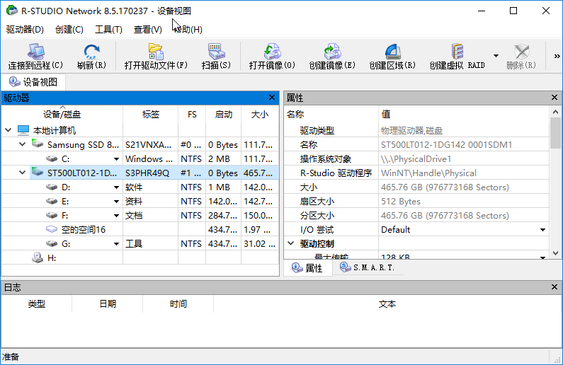
Task: Select the 空的空间16 unallocated entry
Action: 84,230
